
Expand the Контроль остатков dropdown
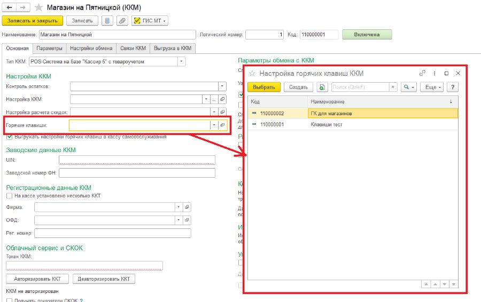(222, 86)
